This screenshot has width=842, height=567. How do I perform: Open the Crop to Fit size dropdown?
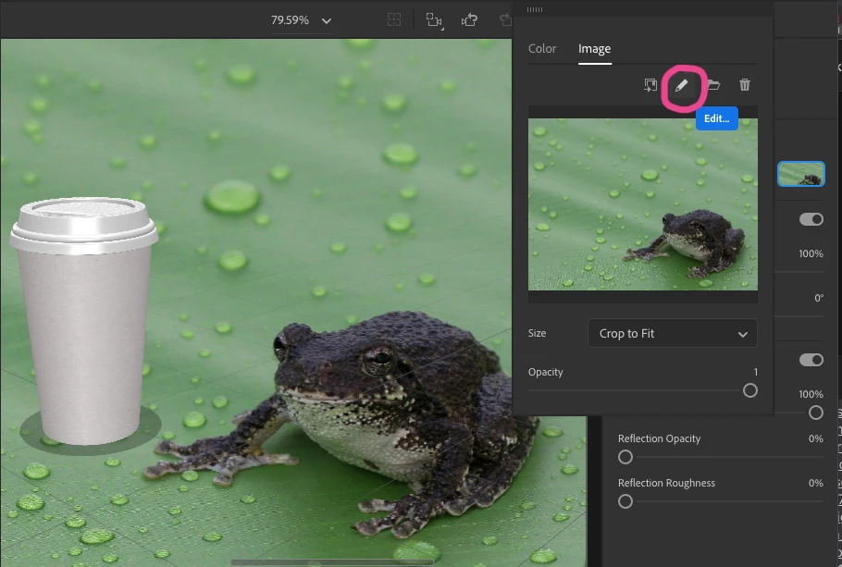pyautogui.click(x=673, y=333)
